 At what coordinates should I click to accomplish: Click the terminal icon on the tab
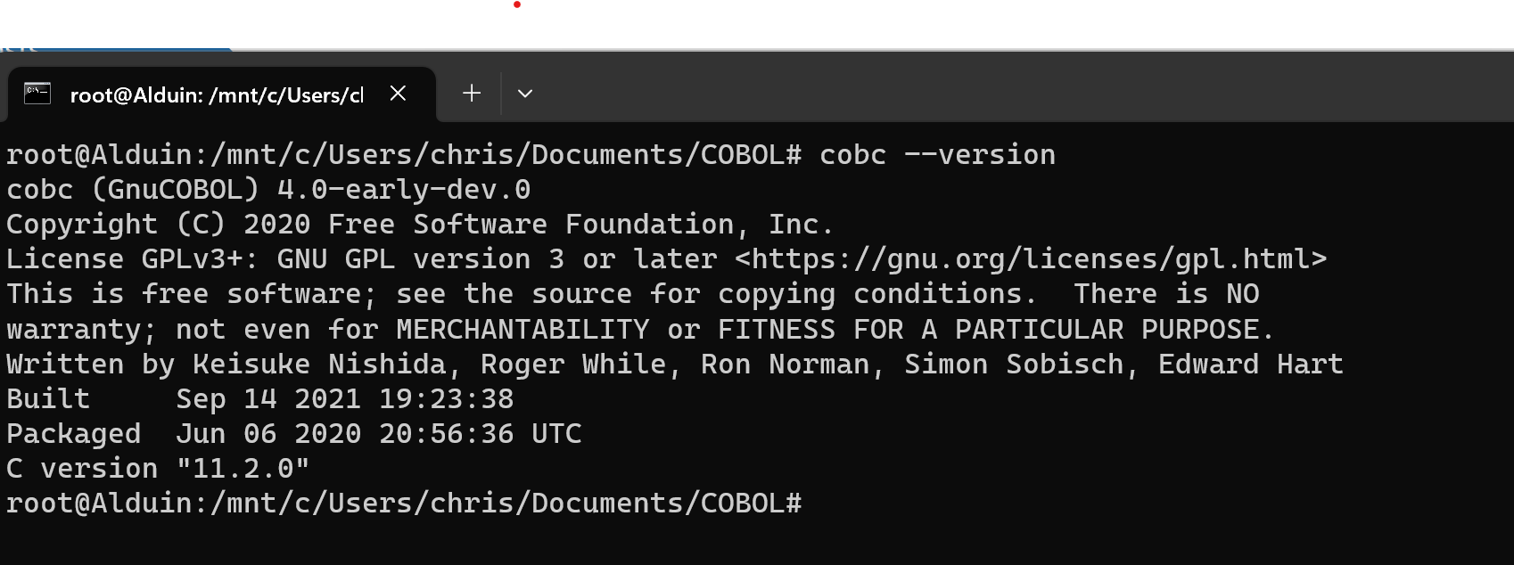click(x=37, y=94)
